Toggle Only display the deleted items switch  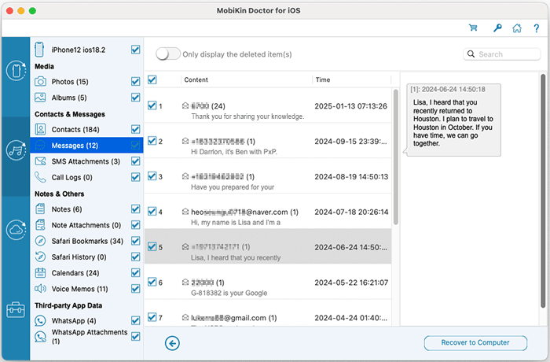coord(168,54)
